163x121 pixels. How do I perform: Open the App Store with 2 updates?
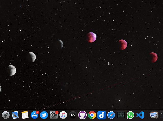pos(35,115)
